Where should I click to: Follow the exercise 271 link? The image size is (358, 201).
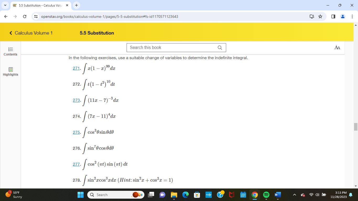(x=76, y=68)
